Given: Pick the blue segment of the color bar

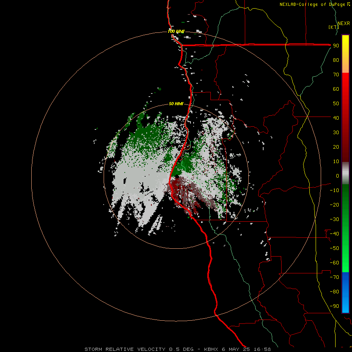Looking at the screenshot, I should [x=345, y=293].
